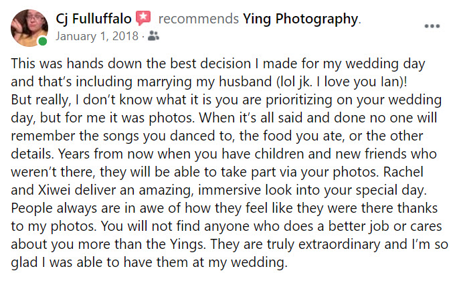Open the January 1, 2018 timestamp
Image resolution: width=461 pixels, height=285 pixels.
tap(97, 36)
